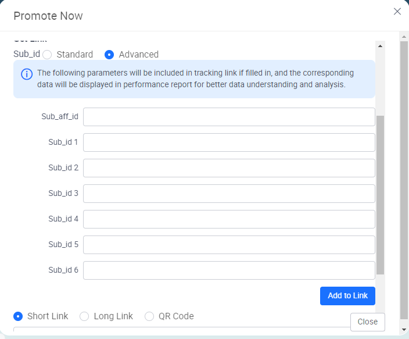409x339 pixels.
Task: Focus the Sub_id 6 text field
Action: (x=229, y=270)
